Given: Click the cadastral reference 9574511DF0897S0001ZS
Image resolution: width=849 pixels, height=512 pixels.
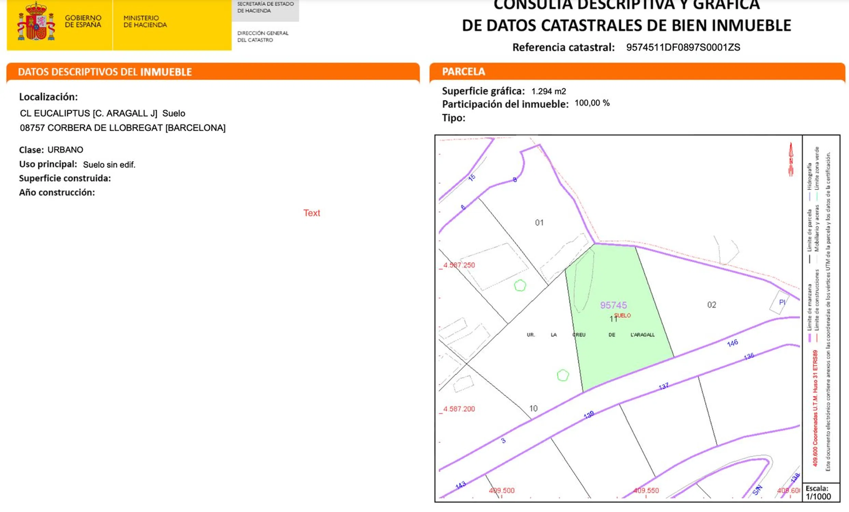Looking at the screenshot, I should (x=683, y=47).
